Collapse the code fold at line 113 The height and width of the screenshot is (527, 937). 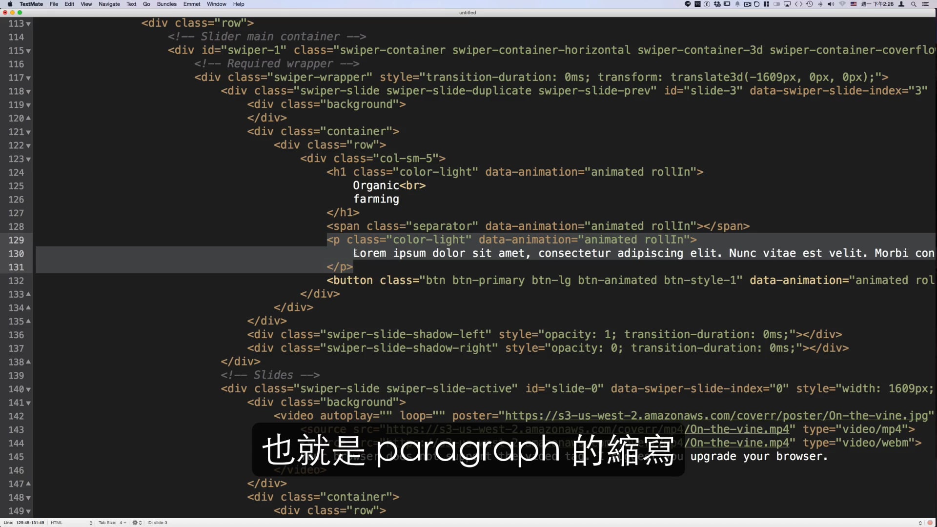pos(28,23)
